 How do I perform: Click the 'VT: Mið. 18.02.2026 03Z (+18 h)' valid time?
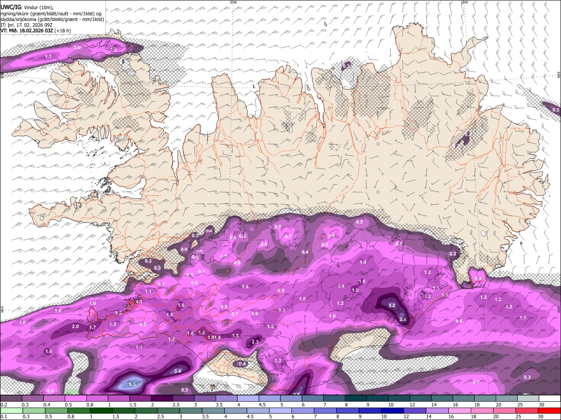pyautogui.click(x=36, y=31)
